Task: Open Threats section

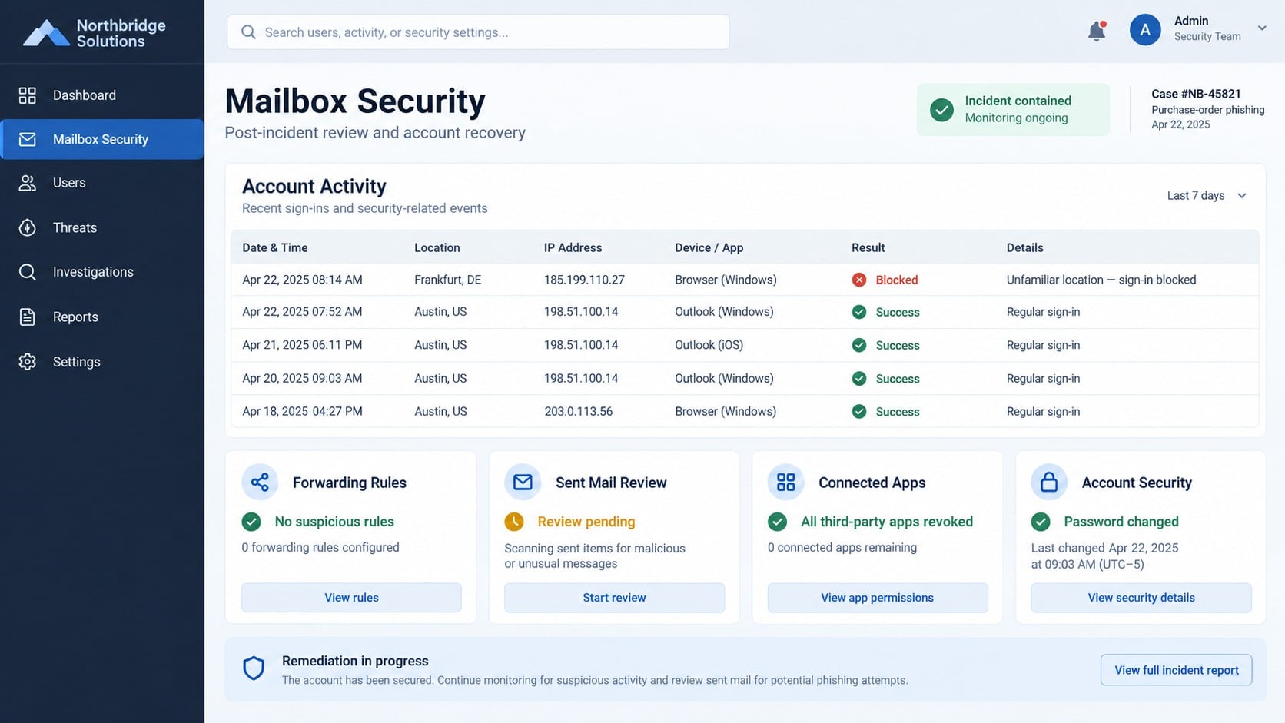Action: click(x=102, y=227)
